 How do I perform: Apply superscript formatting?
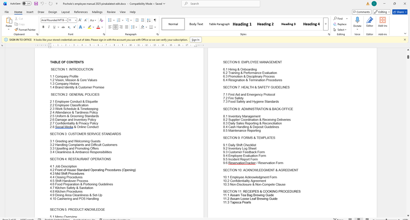74,27
